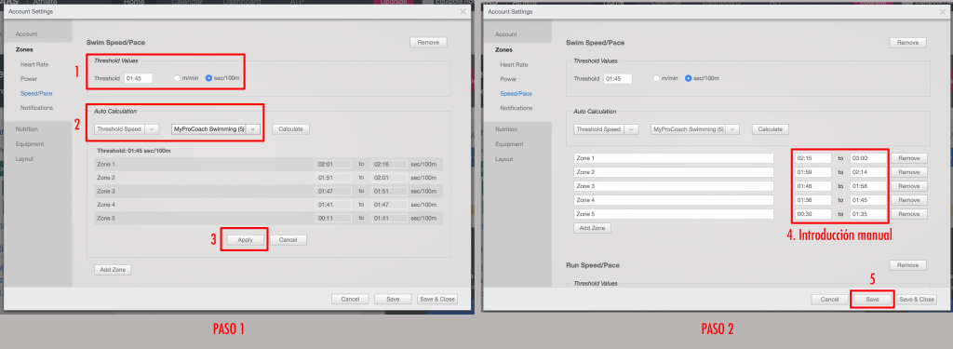This screenshot has width=953, height=349.
Task: Open Notifications in PASO 1 sidebar
Action: click(36, 108)
